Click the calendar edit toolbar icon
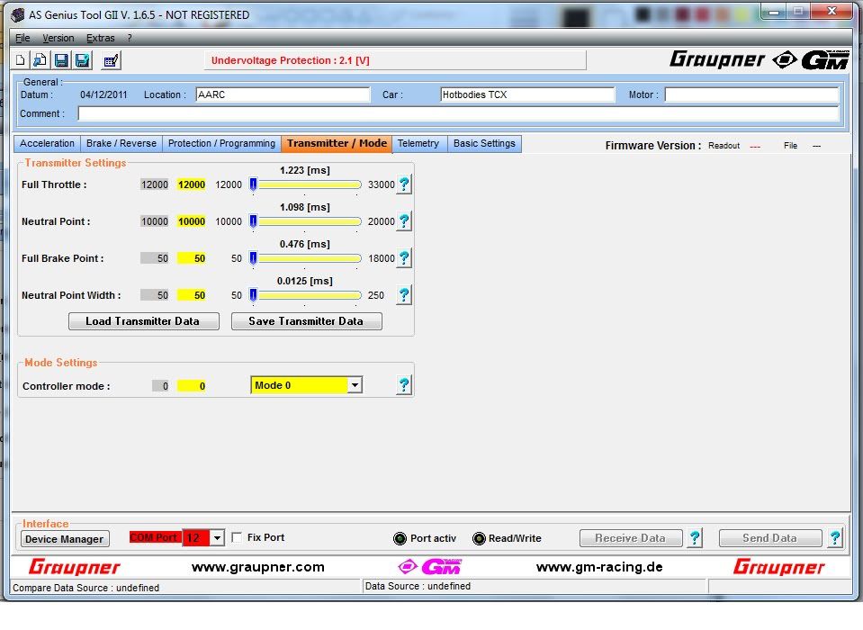 click(112, 60)
